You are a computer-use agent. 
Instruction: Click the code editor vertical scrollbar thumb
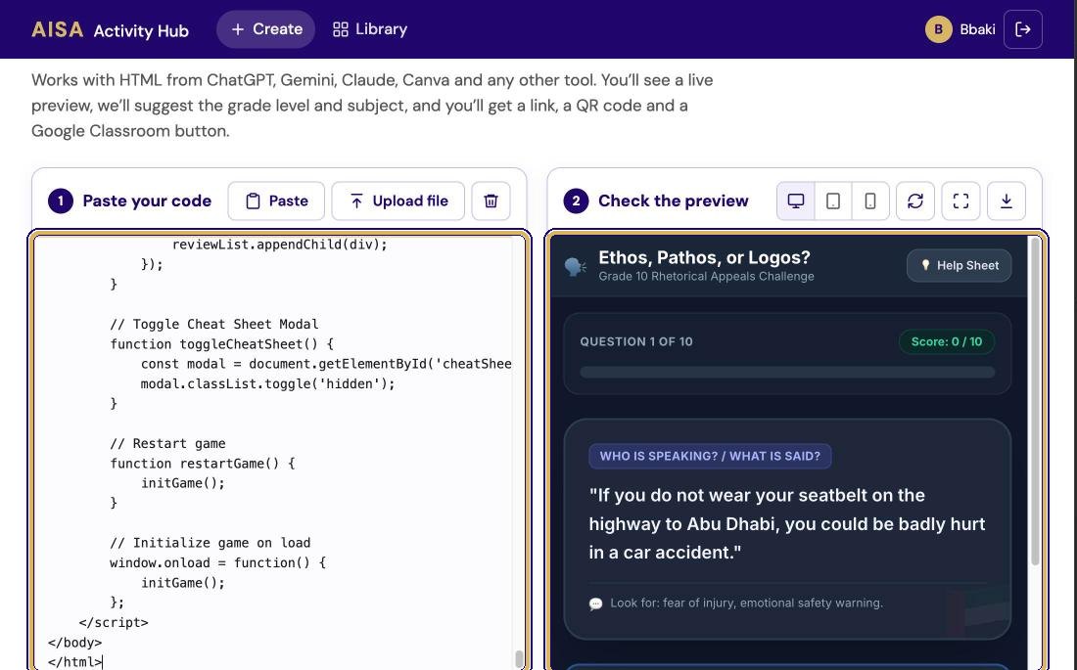[x=519, y=659]
